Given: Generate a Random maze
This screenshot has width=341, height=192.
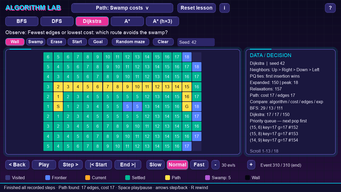Looking at the screenshot, I should pos(131,42).
